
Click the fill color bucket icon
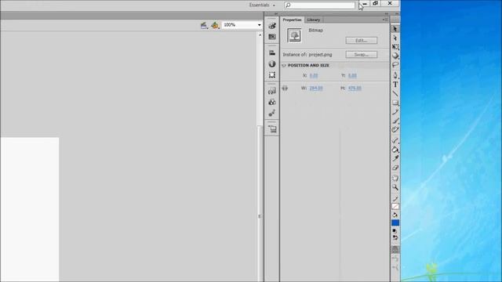pos(395,215)
